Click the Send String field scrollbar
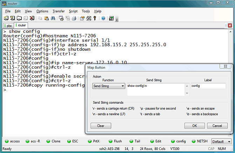Viewport: 235px width, 153px height. (187, 89)
